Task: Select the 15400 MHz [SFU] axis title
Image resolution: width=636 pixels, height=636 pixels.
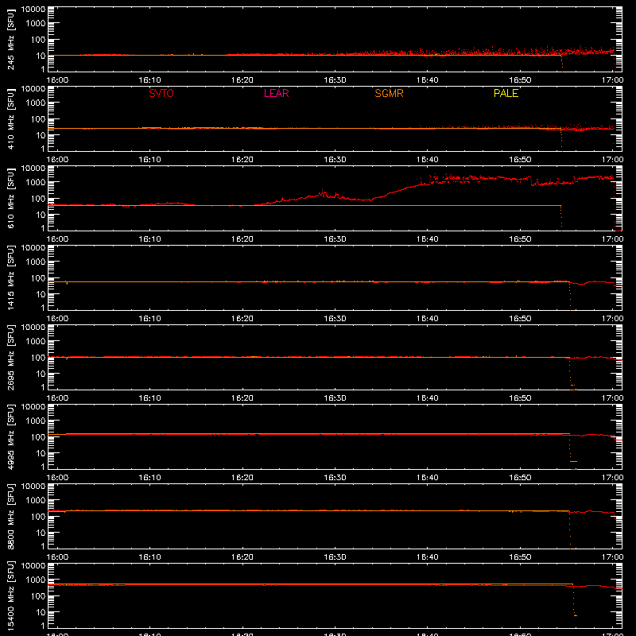Action: click(x=10, y=595)
